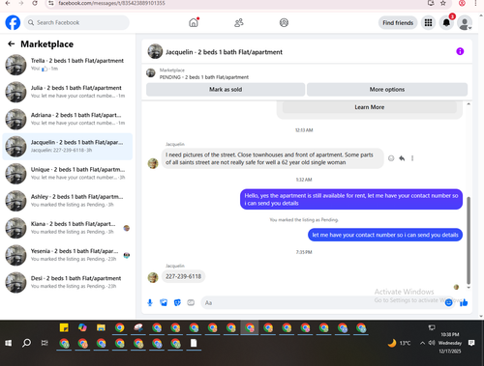Open Sticky Notes from taskbar
484x366 pixels.
(x=64, y=327)
